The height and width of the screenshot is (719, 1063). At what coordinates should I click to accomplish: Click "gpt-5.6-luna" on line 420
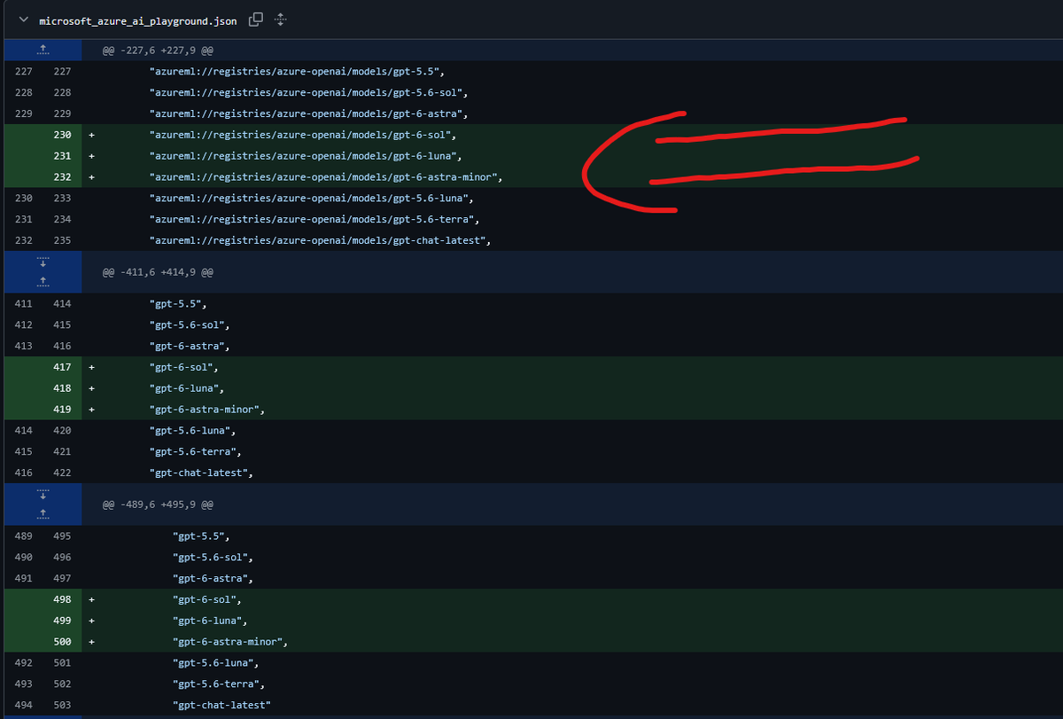point(193,430)
